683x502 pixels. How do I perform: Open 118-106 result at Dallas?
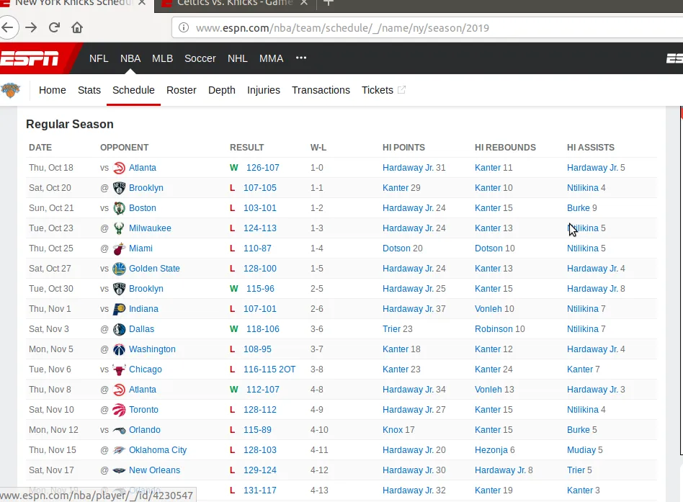click(x=263, y=329)
